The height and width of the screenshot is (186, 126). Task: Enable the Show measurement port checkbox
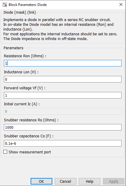(x=5, y=152)
